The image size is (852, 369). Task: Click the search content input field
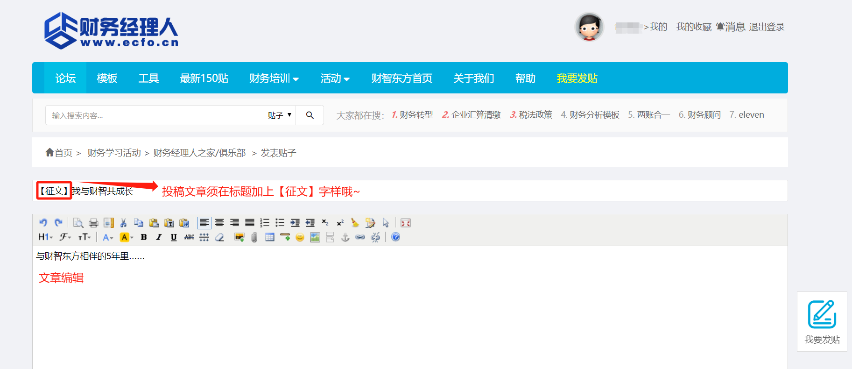pyautogui.click(x=154, y=115)
